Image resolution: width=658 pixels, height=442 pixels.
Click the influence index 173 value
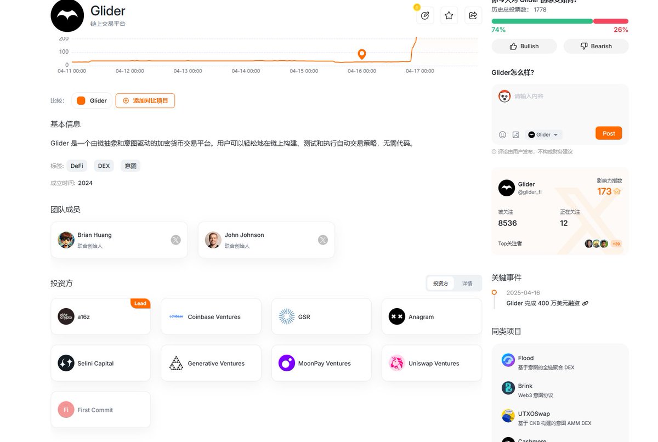point(604,191)
